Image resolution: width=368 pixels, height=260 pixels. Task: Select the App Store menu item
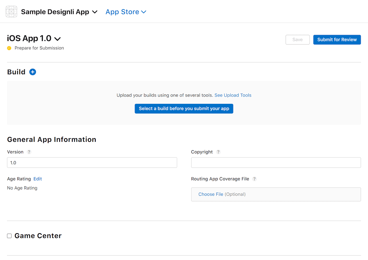point(122,12)
